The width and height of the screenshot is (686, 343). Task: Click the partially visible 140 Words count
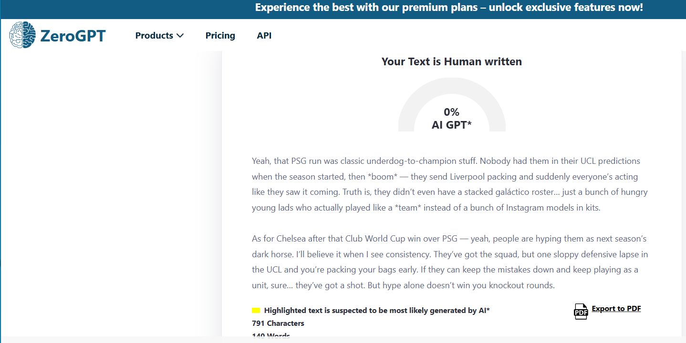(x=271, y=335)
